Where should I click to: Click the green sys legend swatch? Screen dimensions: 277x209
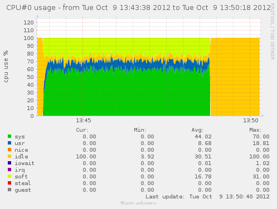click(9, 136)
